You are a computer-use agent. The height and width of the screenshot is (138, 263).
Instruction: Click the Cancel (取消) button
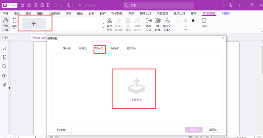tap(213, 130)
